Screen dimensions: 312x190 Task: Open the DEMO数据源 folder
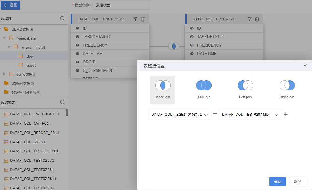pos(22,29)
